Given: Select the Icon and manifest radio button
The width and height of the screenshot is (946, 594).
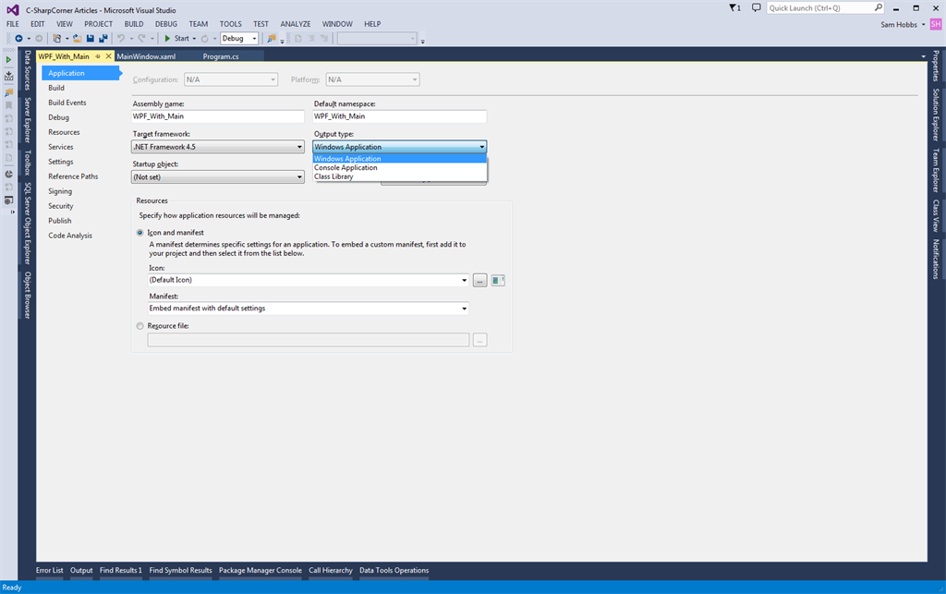Looking at the screenshot, I should 140,233.
